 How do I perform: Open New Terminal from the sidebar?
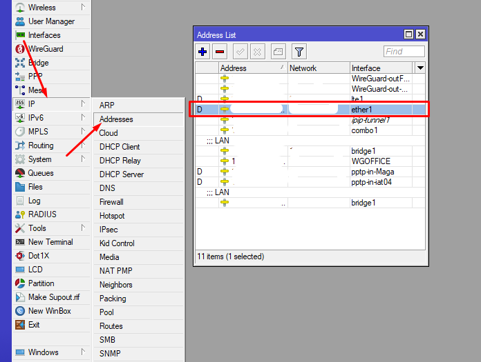pos(50,242)
